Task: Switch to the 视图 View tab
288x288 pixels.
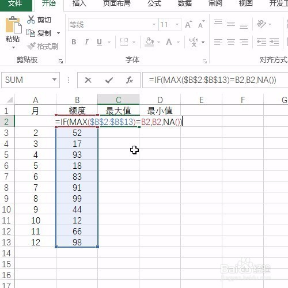Action: click(x=245, y=3)
